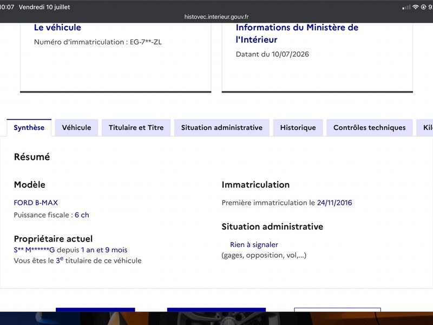This screenshot has width=433, height=325.
Task: Click Informations du Ministère de l'Intérieur heading
Action: click(297, 34)
